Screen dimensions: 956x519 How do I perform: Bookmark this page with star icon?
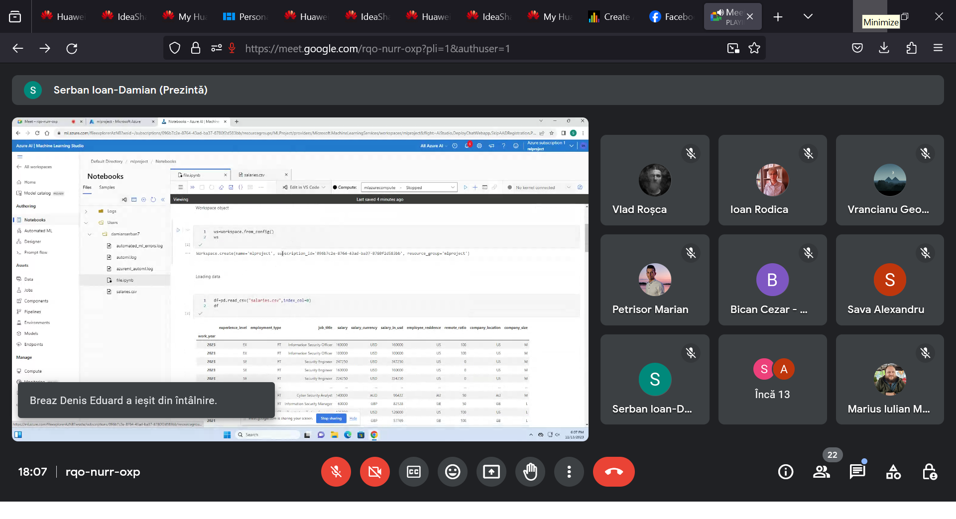point(754,48)
